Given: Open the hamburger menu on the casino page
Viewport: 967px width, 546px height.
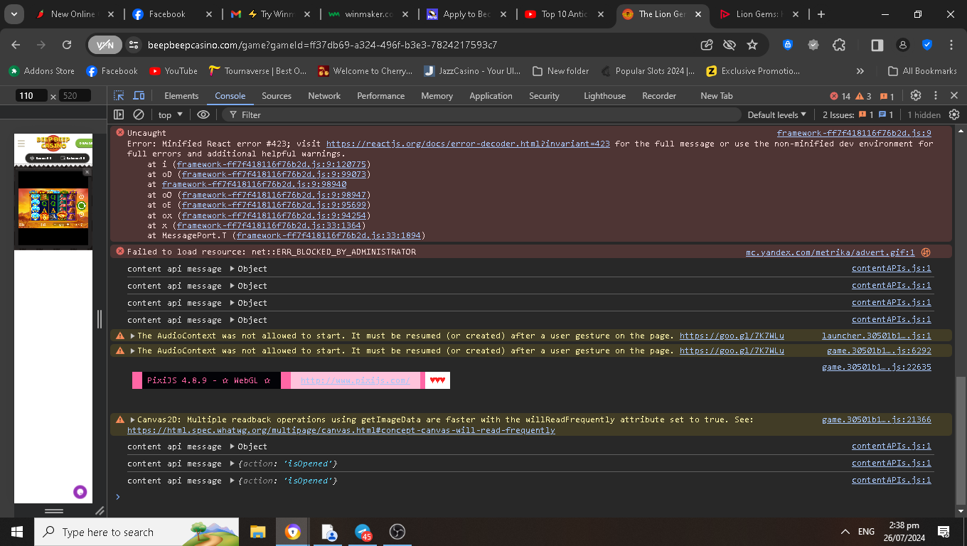Looking at the screenshot, I should [21, 144].
